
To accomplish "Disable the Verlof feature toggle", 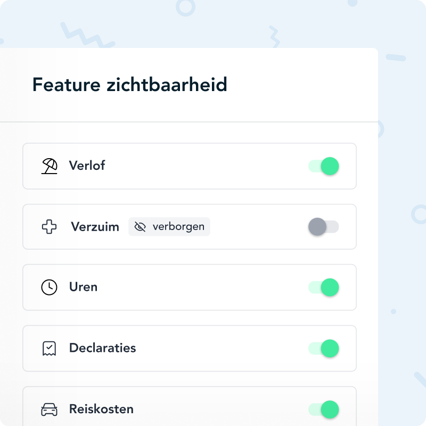I will [x=324, y=166].
